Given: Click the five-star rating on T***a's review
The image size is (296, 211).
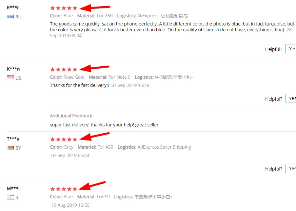Looking at the screenshot, I should tap(64, 139).
